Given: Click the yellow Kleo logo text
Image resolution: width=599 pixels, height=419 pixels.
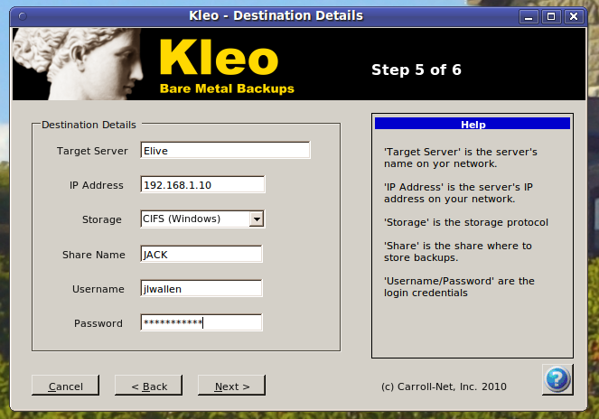Looking at the screenshot, I should 218,58.
